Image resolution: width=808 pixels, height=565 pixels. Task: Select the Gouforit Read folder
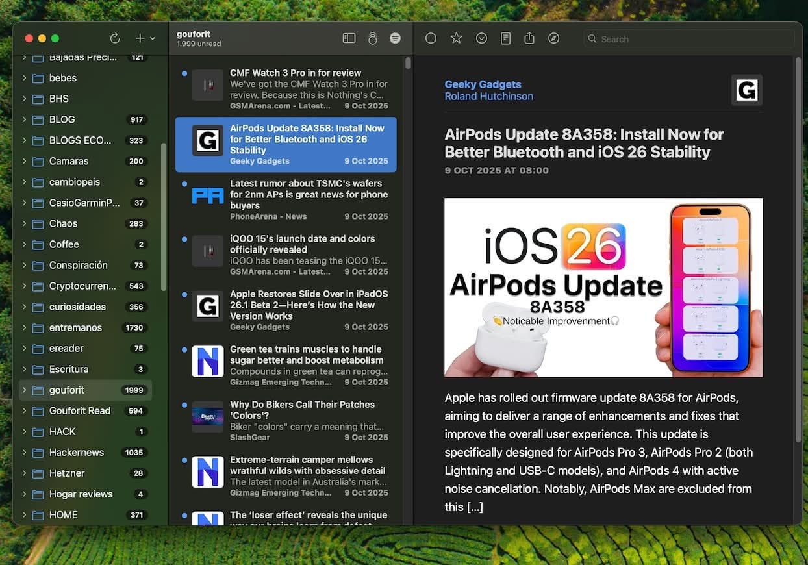click(80, 411)
